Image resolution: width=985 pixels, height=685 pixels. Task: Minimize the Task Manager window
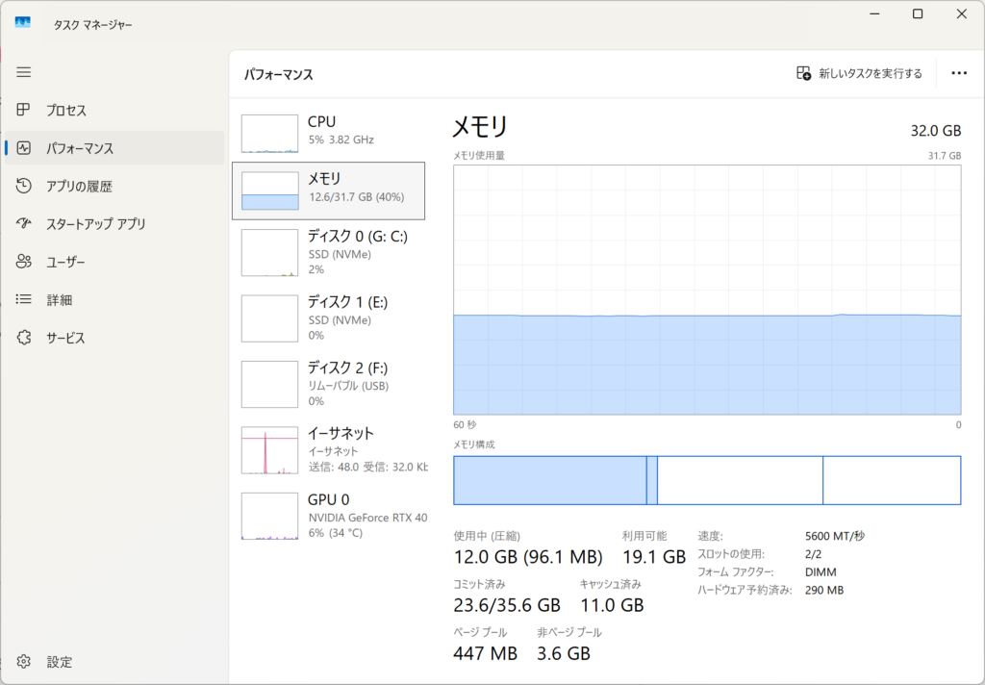pyautogui.click(x=874, y=13)
